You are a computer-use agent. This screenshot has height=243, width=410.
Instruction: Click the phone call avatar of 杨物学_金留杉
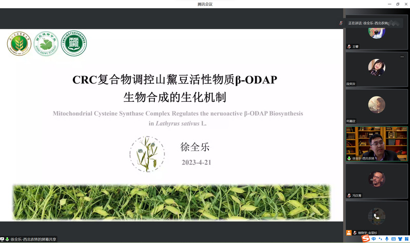coord(376,216)
